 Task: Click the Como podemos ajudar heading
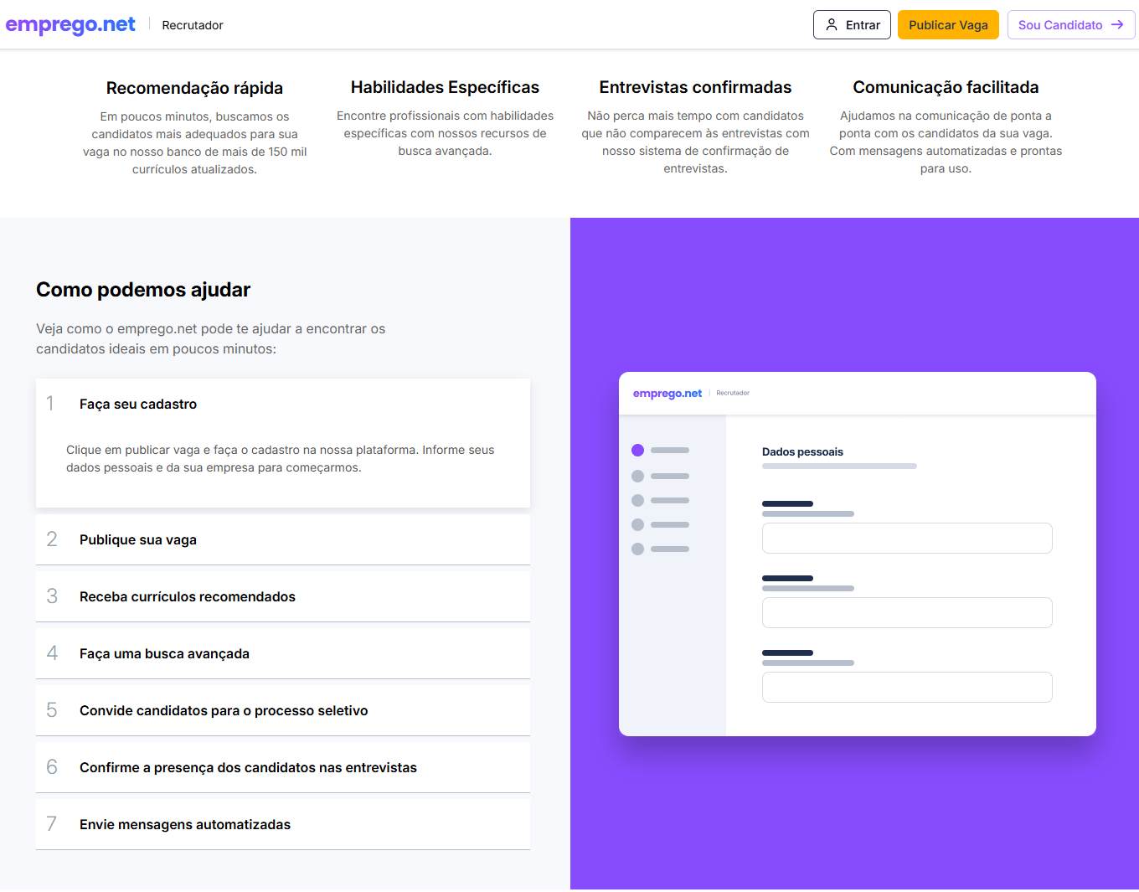pos(143,290)
